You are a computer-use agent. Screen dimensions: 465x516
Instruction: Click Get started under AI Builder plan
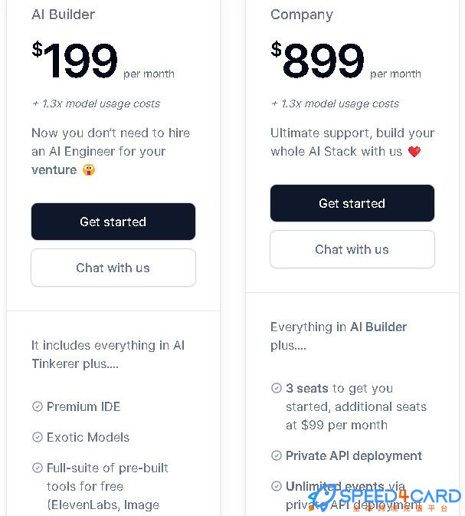click(x=113, y=222)
